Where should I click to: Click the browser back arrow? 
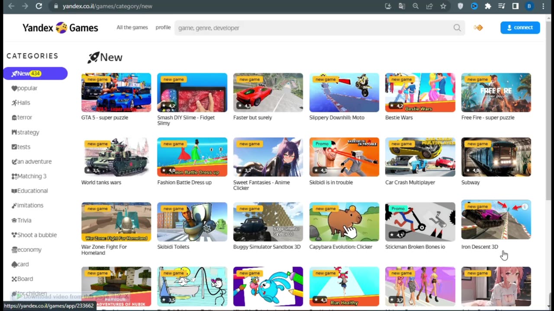tap(11, 6)
